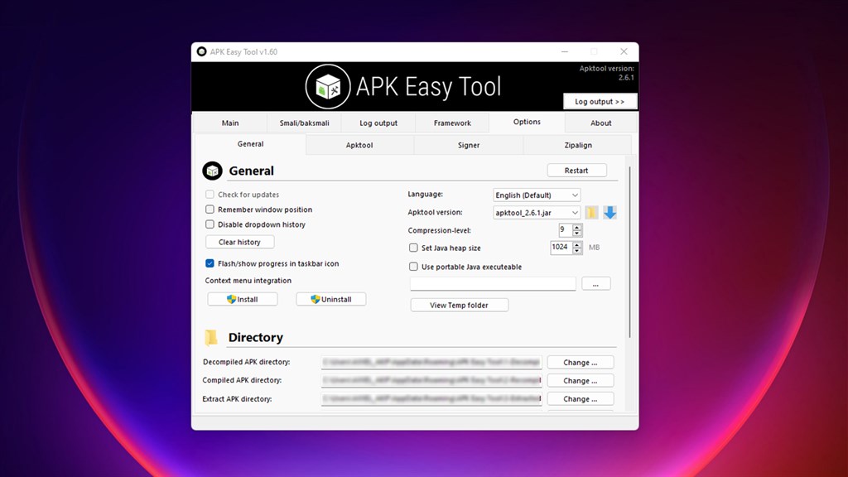Enable Disable dropdown history option
This screenshot has height=477, width=848.
[210, 224]
